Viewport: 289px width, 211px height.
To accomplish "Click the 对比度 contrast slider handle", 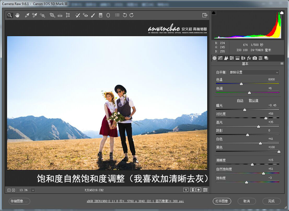I will pyautogui.click(x=266, y=118).
